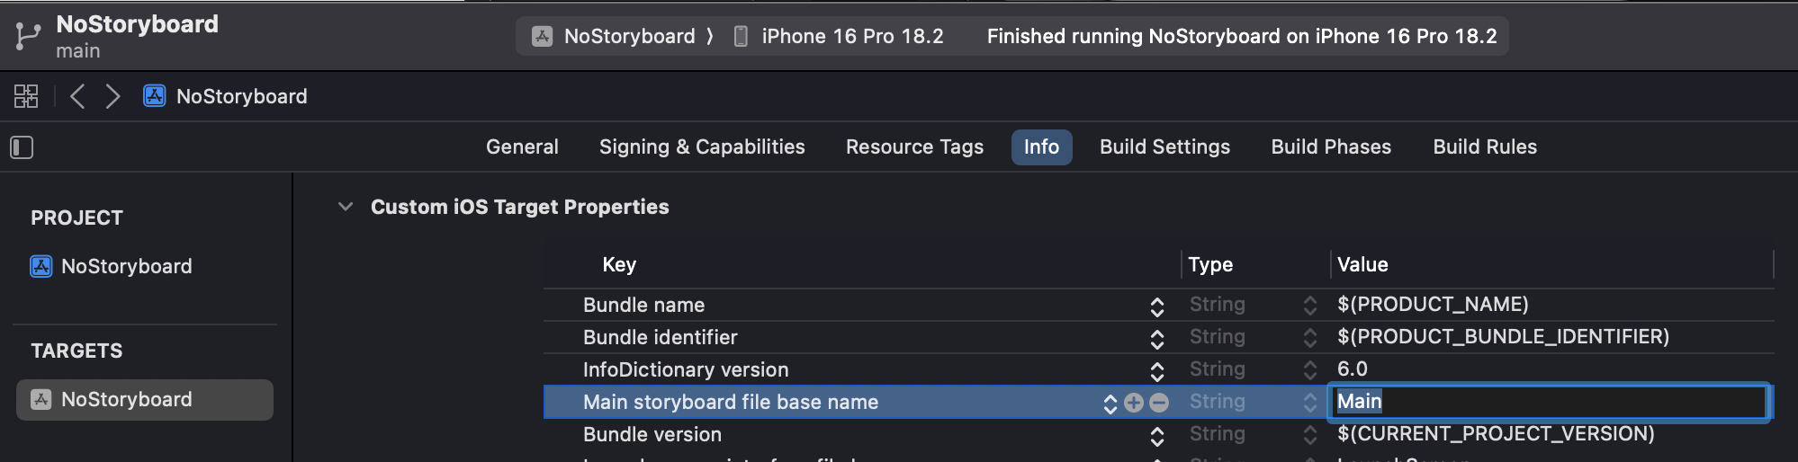1798x462 pixels.
Task: Select NoStoryboard under PROJECT
Action: (x=111, y=266)
